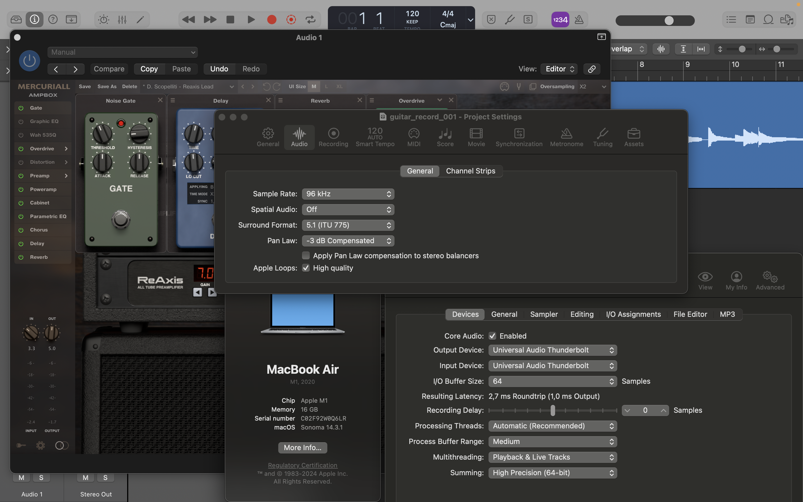Switch to the Channel Strips tab
803x502 pixels.
pyautogui.click(x=470, y=171)
